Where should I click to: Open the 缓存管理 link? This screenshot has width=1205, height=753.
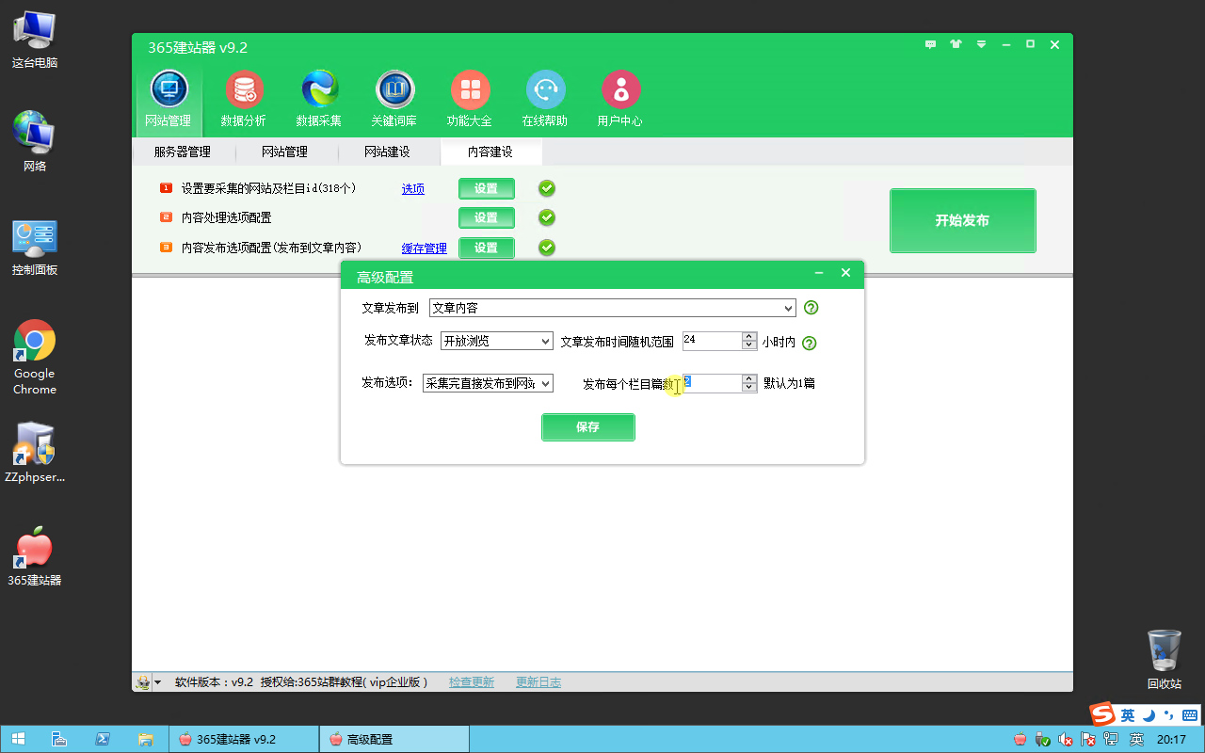point(425,248)
